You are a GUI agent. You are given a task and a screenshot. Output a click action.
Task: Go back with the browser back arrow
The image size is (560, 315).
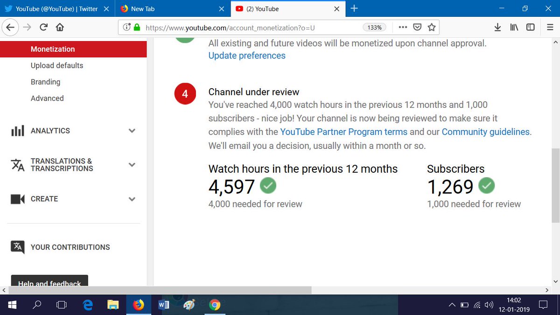[x=11, y=28]
